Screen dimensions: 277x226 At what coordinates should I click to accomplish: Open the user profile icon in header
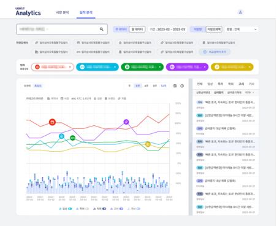click(x=240, y=12)
